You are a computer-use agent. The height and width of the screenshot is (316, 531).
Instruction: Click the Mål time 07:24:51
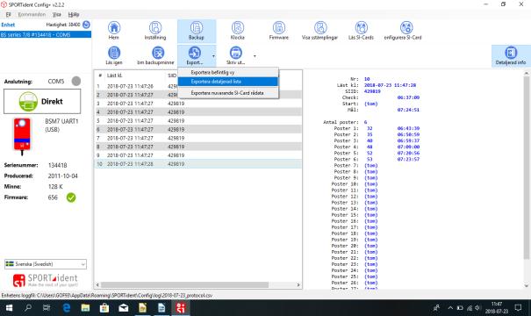(x=408, y=110)
